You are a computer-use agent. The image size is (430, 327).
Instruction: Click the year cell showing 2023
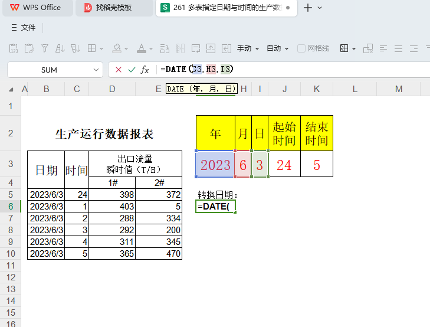pos(215,164)
